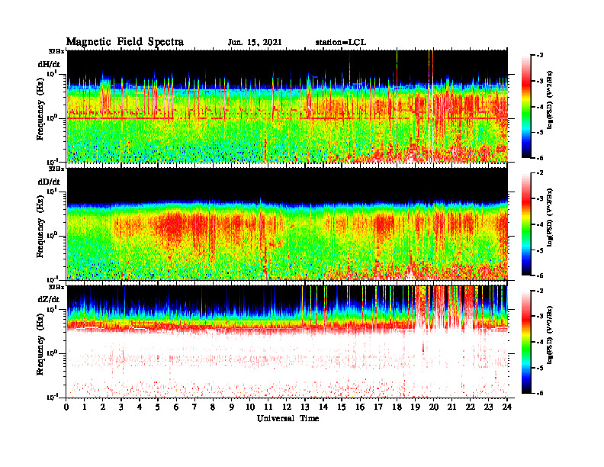Click the "-4" value on the dD/dt color bar
The width and height of the screenshot is (604, 467).
pos(540,224)
